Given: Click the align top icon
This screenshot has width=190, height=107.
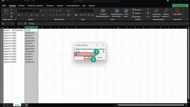Looking at the screenshot, I should point(50,11).
